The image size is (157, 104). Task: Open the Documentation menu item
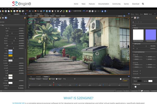click(x=104, y=4)
